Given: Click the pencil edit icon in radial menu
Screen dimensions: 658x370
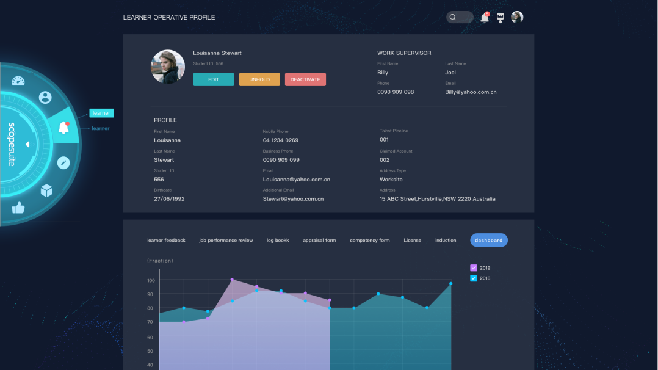Looking at the screenshot, I should [x=63, y=162].
